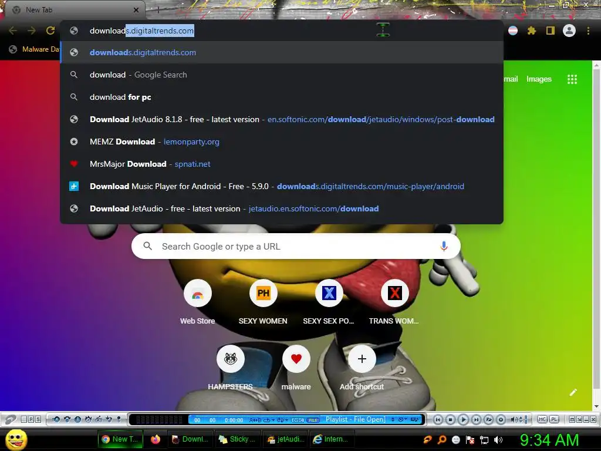Click the orange magnifier tray icon
The image size is (601, 451).
[x=441, y=440]
